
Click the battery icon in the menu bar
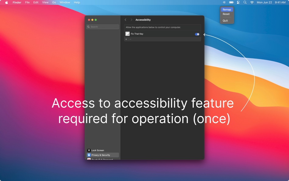[231, 2]
